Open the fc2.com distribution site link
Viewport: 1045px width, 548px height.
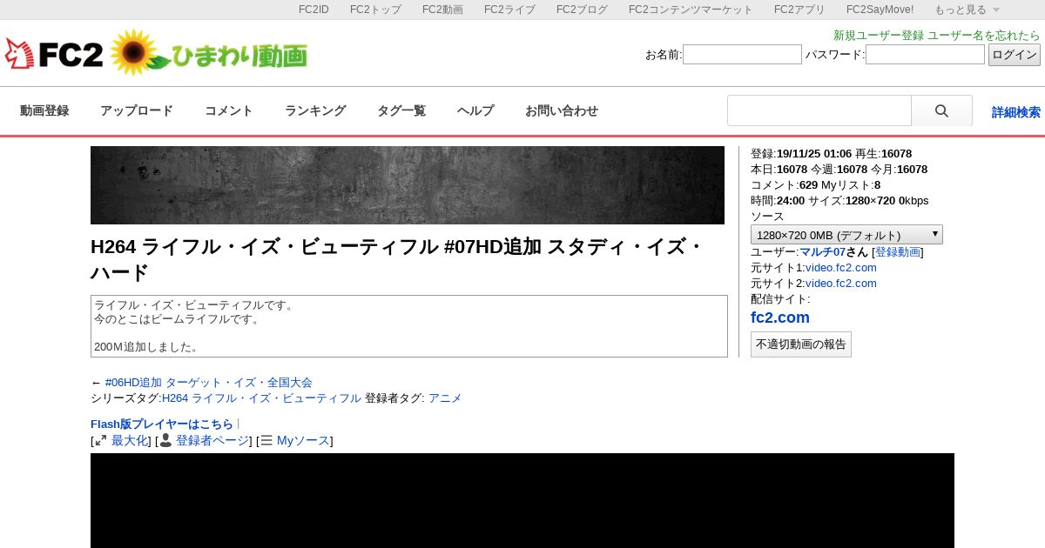780,317
